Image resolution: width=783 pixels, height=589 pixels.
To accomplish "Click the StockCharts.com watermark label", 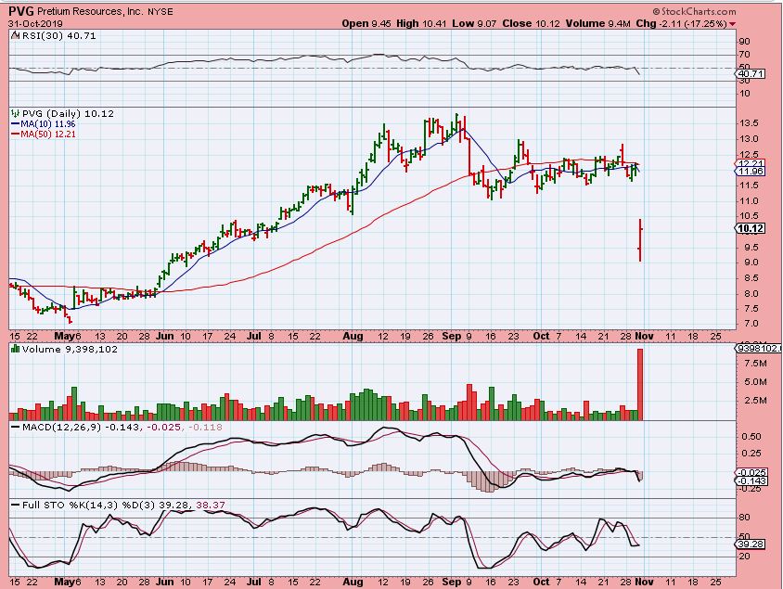I will [x=694, y=11].
